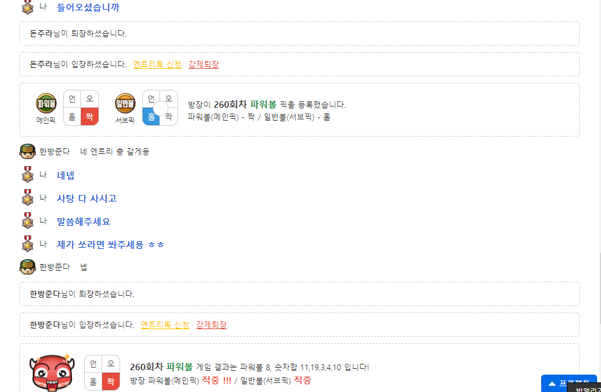This screenshot has width=601, height=392.
Task: Click 엔트리톡 신청 link for 돈주라
Action: tap(157, 64)
